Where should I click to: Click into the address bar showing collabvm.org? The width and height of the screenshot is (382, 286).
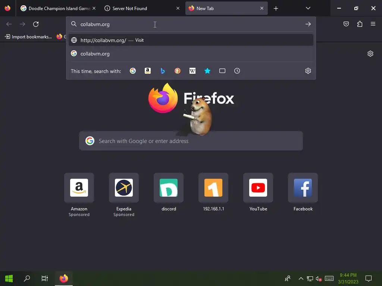pyautogui.click(x=191, y=24)
